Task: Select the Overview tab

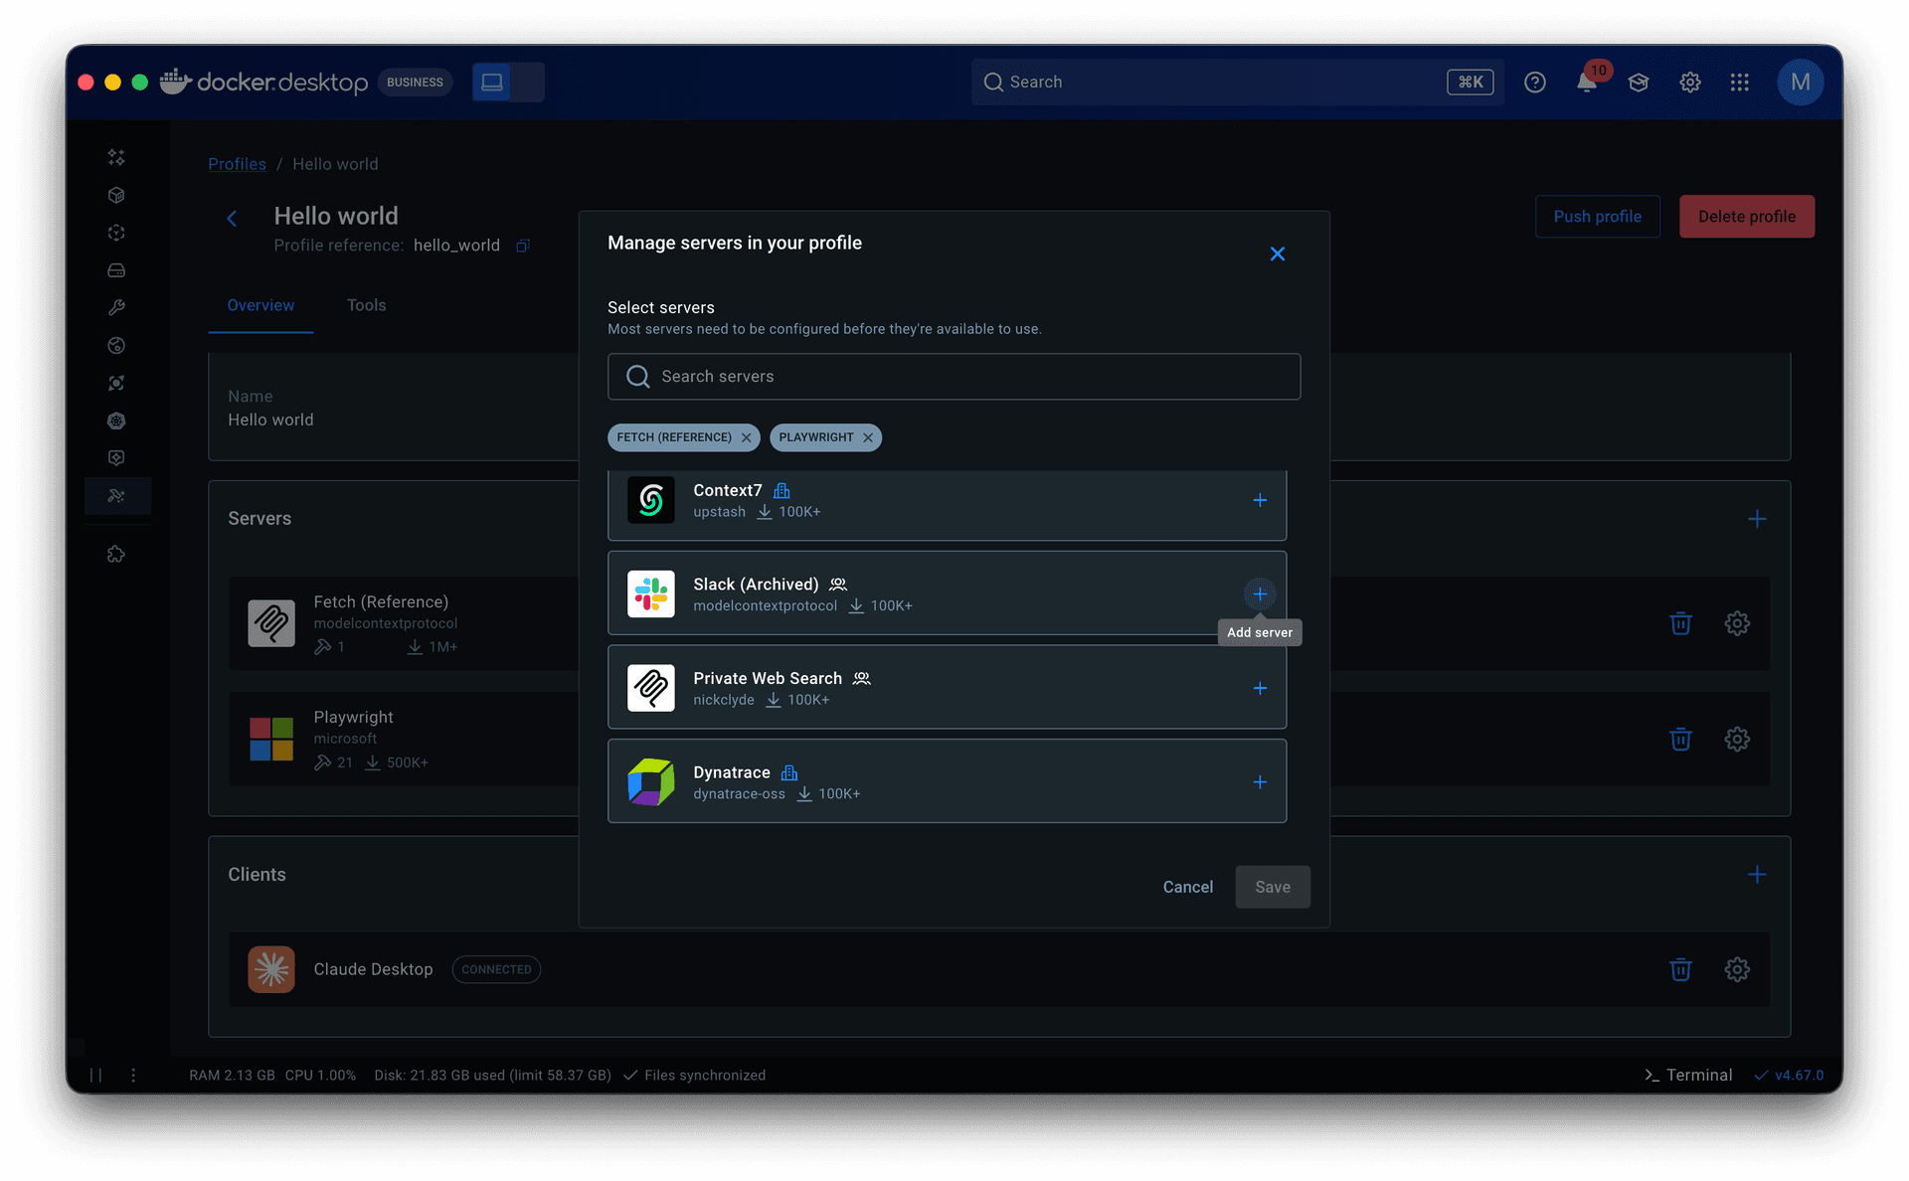Action: click(x=260, y=305)
